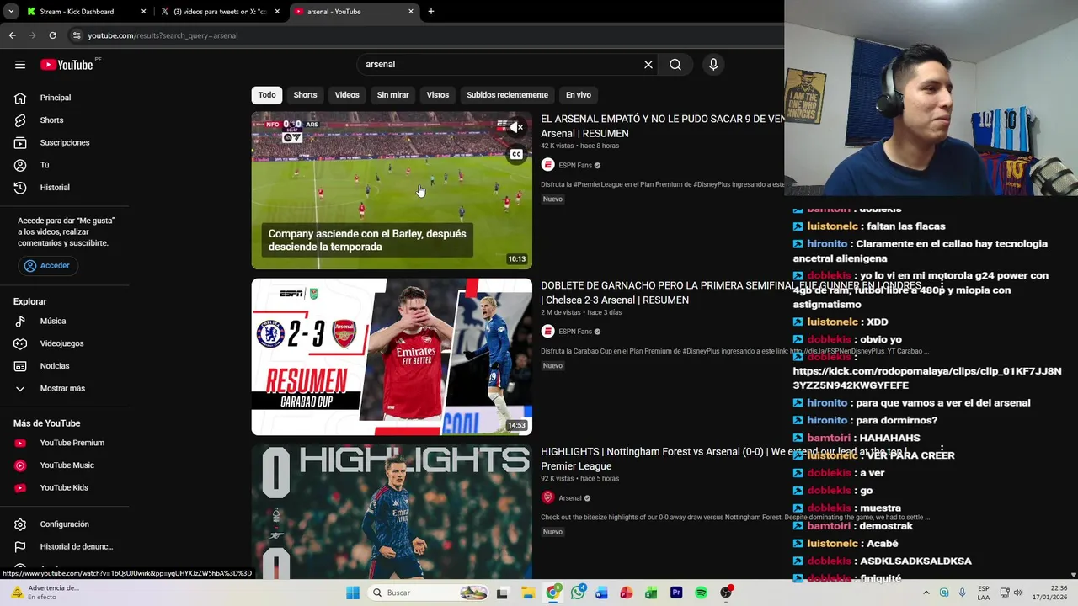
Task: Open Spotify from the taskbar
Action: tap(701, 593)
